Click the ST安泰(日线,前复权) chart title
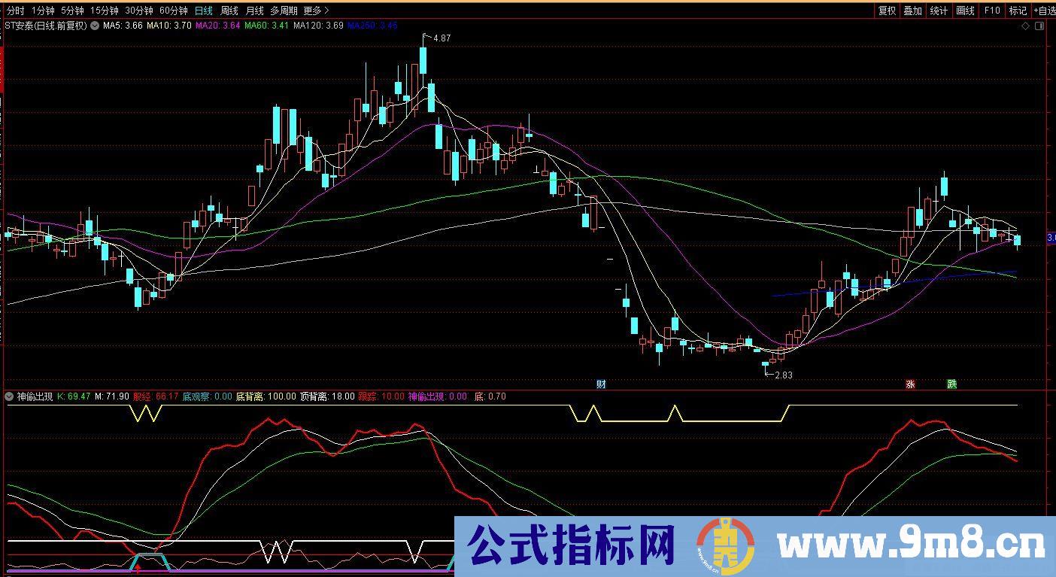 46,26
